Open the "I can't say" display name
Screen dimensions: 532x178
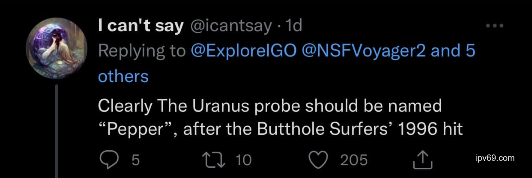(x=140, y=27)
